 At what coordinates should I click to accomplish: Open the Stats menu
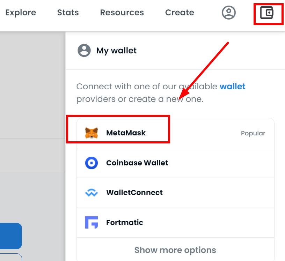68,13
